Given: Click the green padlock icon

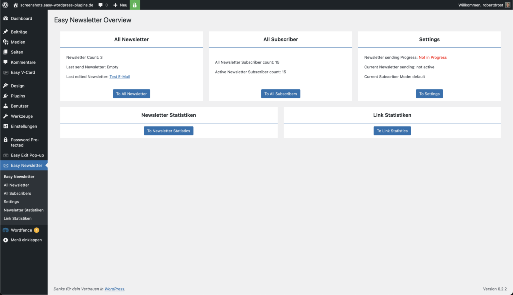Looking at the screenshot, I should [x=135, y=5].
